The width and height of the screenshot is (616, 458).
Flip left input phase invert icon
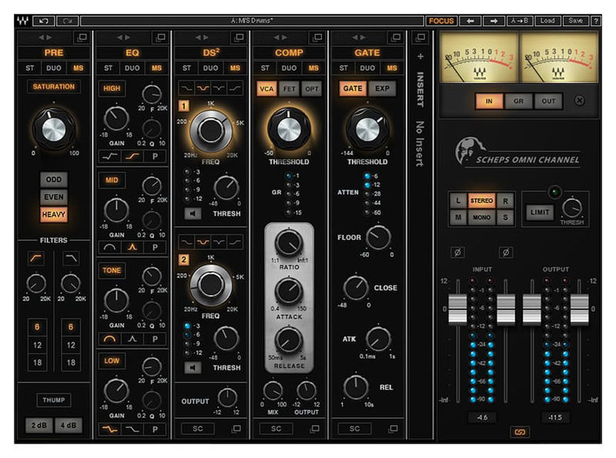tap(457, 252)
